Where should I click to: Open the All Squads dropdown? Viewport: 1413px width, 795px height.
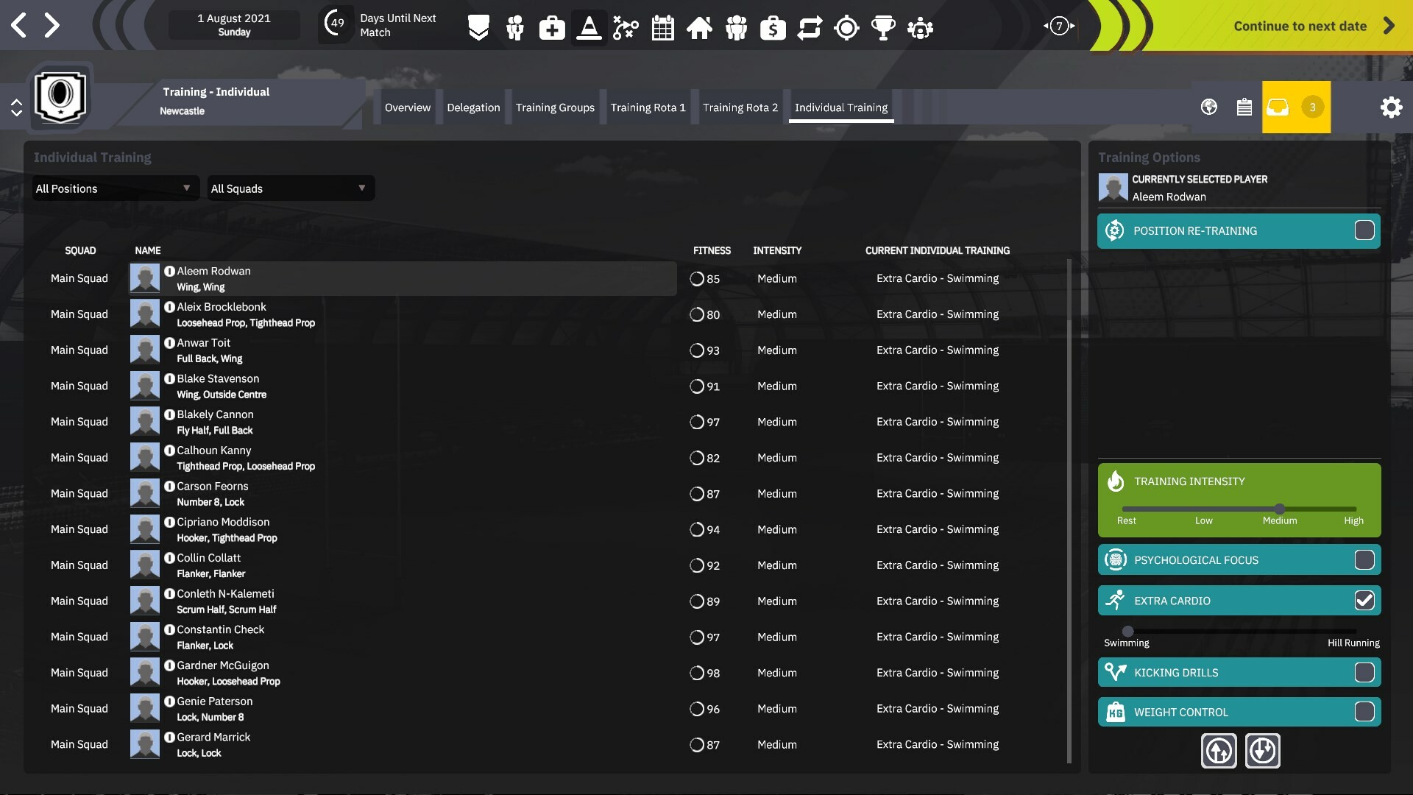pos(290,188)
